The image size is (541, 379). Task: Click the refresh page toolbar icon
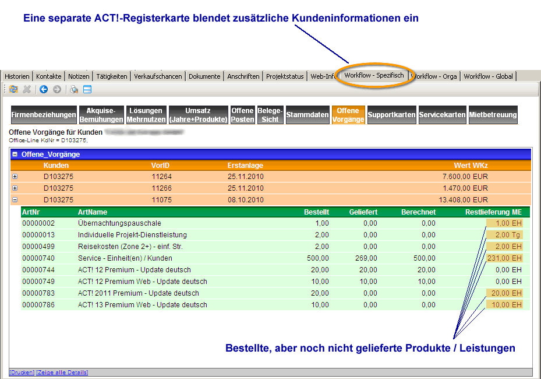pos(13,89)
